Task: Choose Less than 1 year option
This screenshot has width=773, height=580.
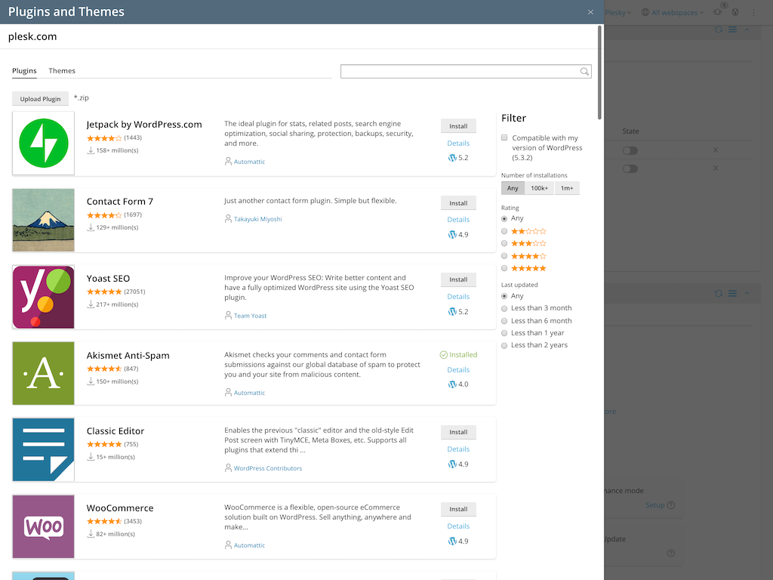Action: pos(504,333)
